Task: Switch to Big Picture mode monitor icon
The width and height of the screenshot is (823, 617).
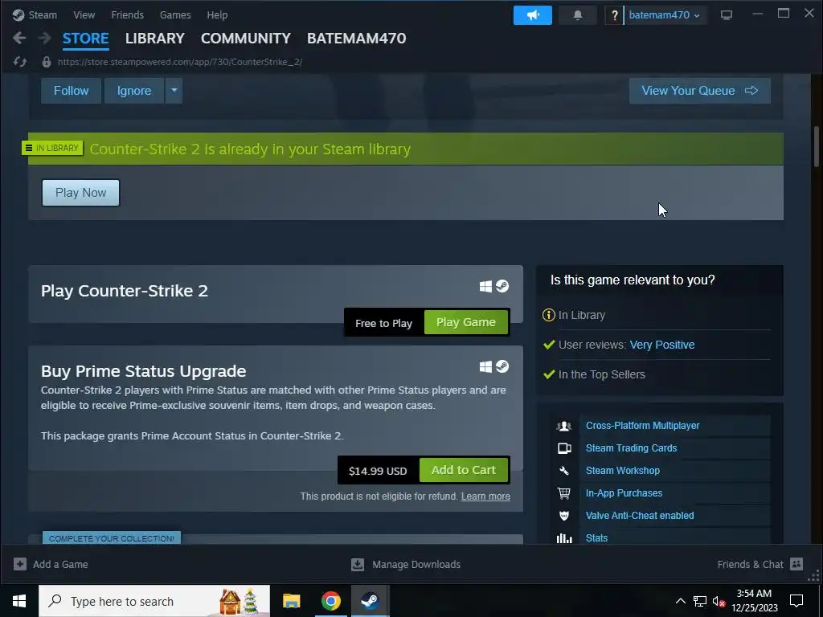Action: (x=727, y=14)
